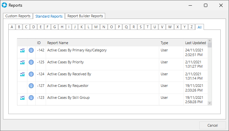Image resolution: width=229 pixels, height=131 pixels.
Task: Open info icon for report -123
Action: [31, 98]
